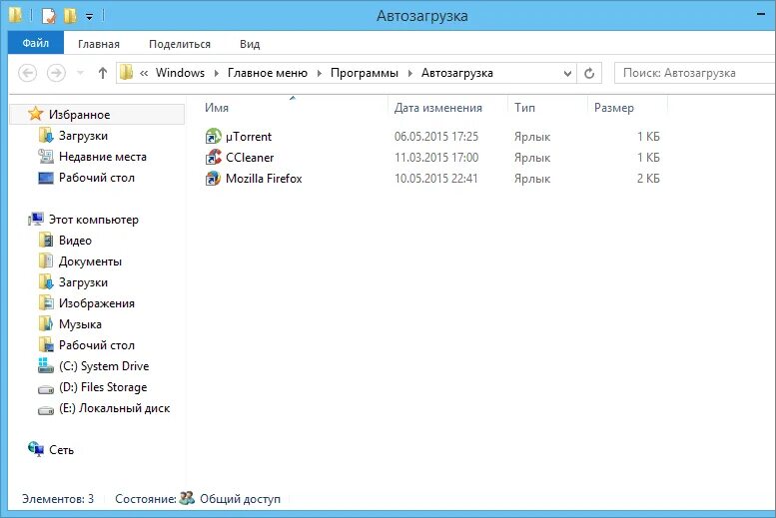Expand the arrow after Windows breadcrumb

pyautogui.click(x=217, y=73)
